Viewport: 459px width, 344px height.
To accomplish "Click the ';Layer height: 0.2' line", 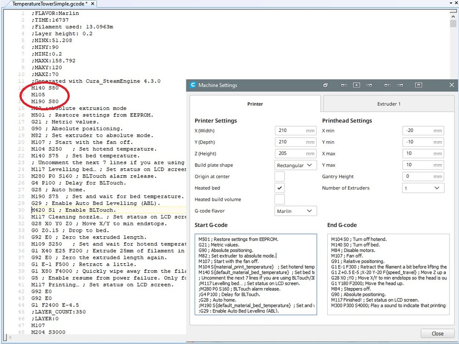I will point(62,33).
